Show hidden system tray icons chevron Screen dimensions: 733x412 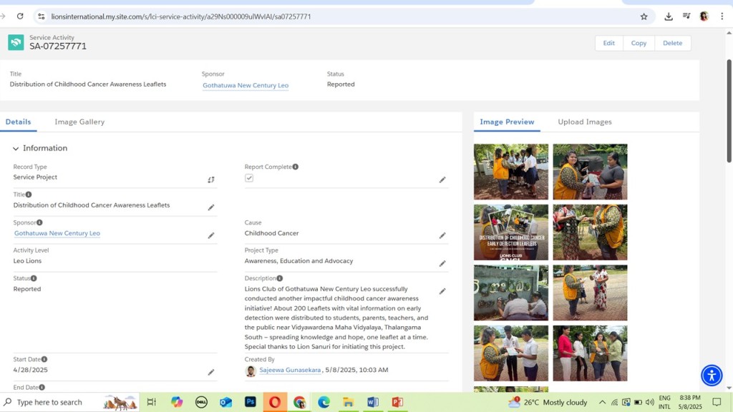point(602,402)
